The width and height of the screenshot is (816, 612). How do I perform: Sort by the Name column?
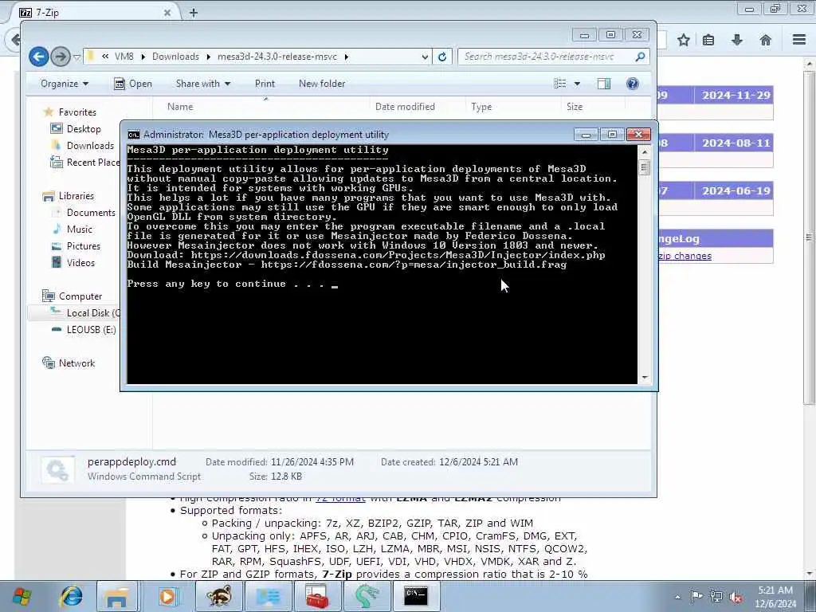(x=180, y=107)
